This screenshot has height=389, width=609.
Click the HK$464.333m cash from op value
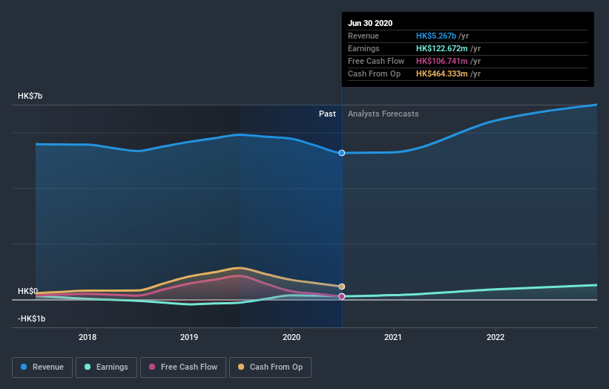441,73
